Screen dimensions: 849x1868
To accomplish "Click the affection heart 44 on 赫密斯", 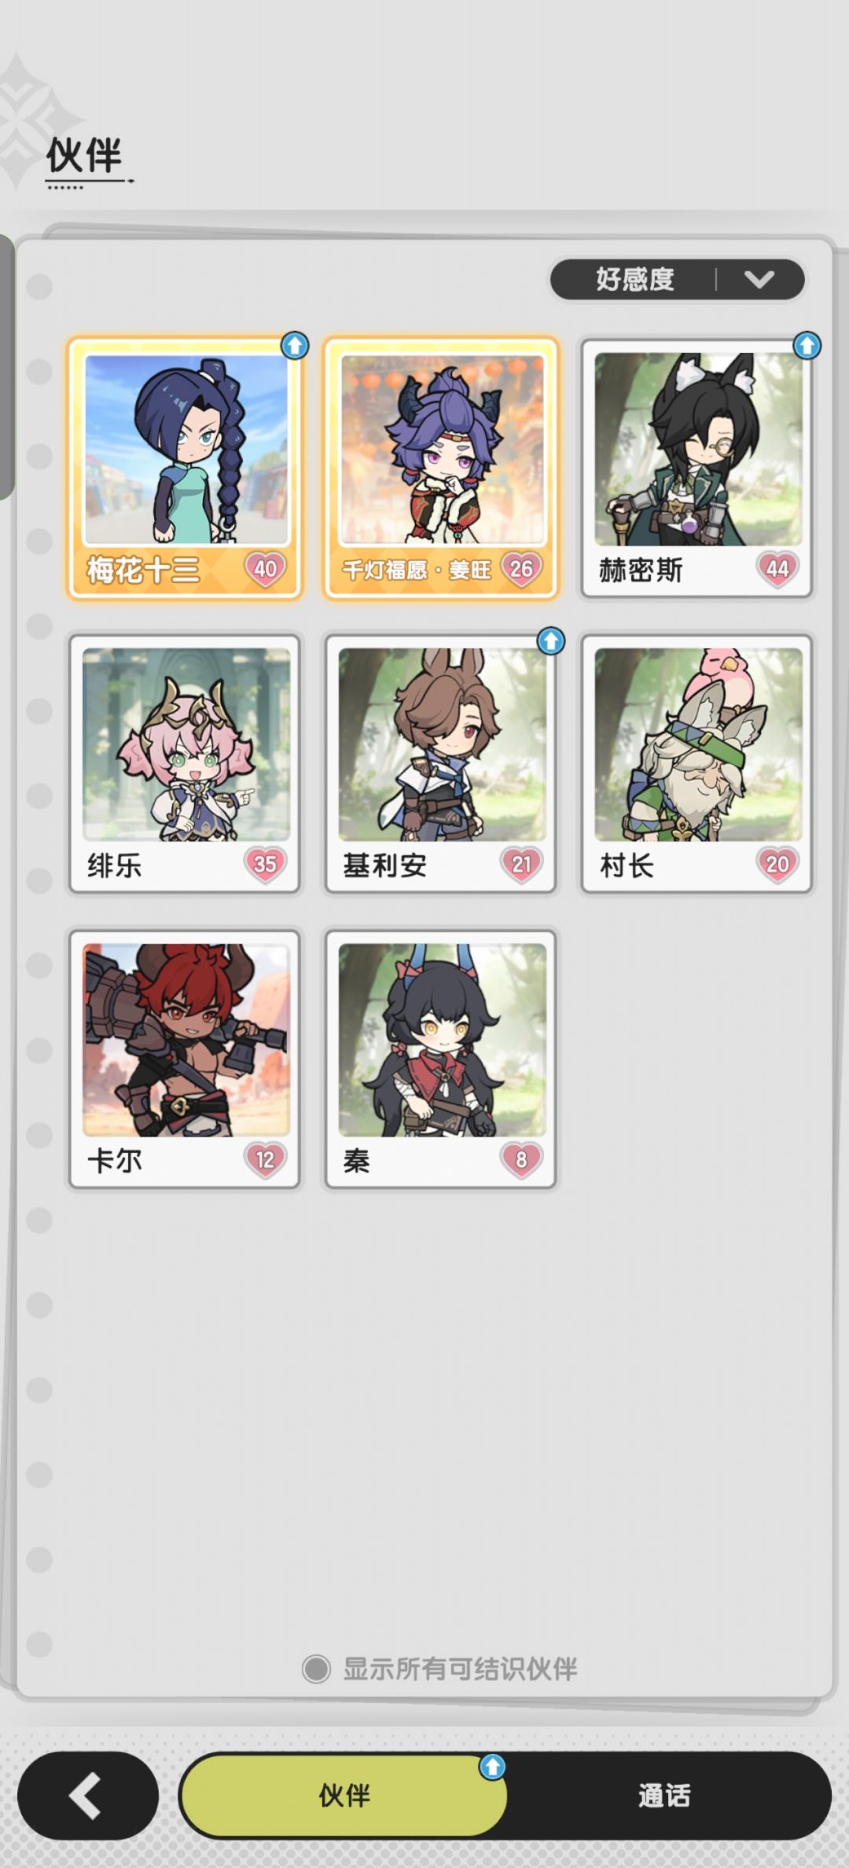I will pos(777,568).
